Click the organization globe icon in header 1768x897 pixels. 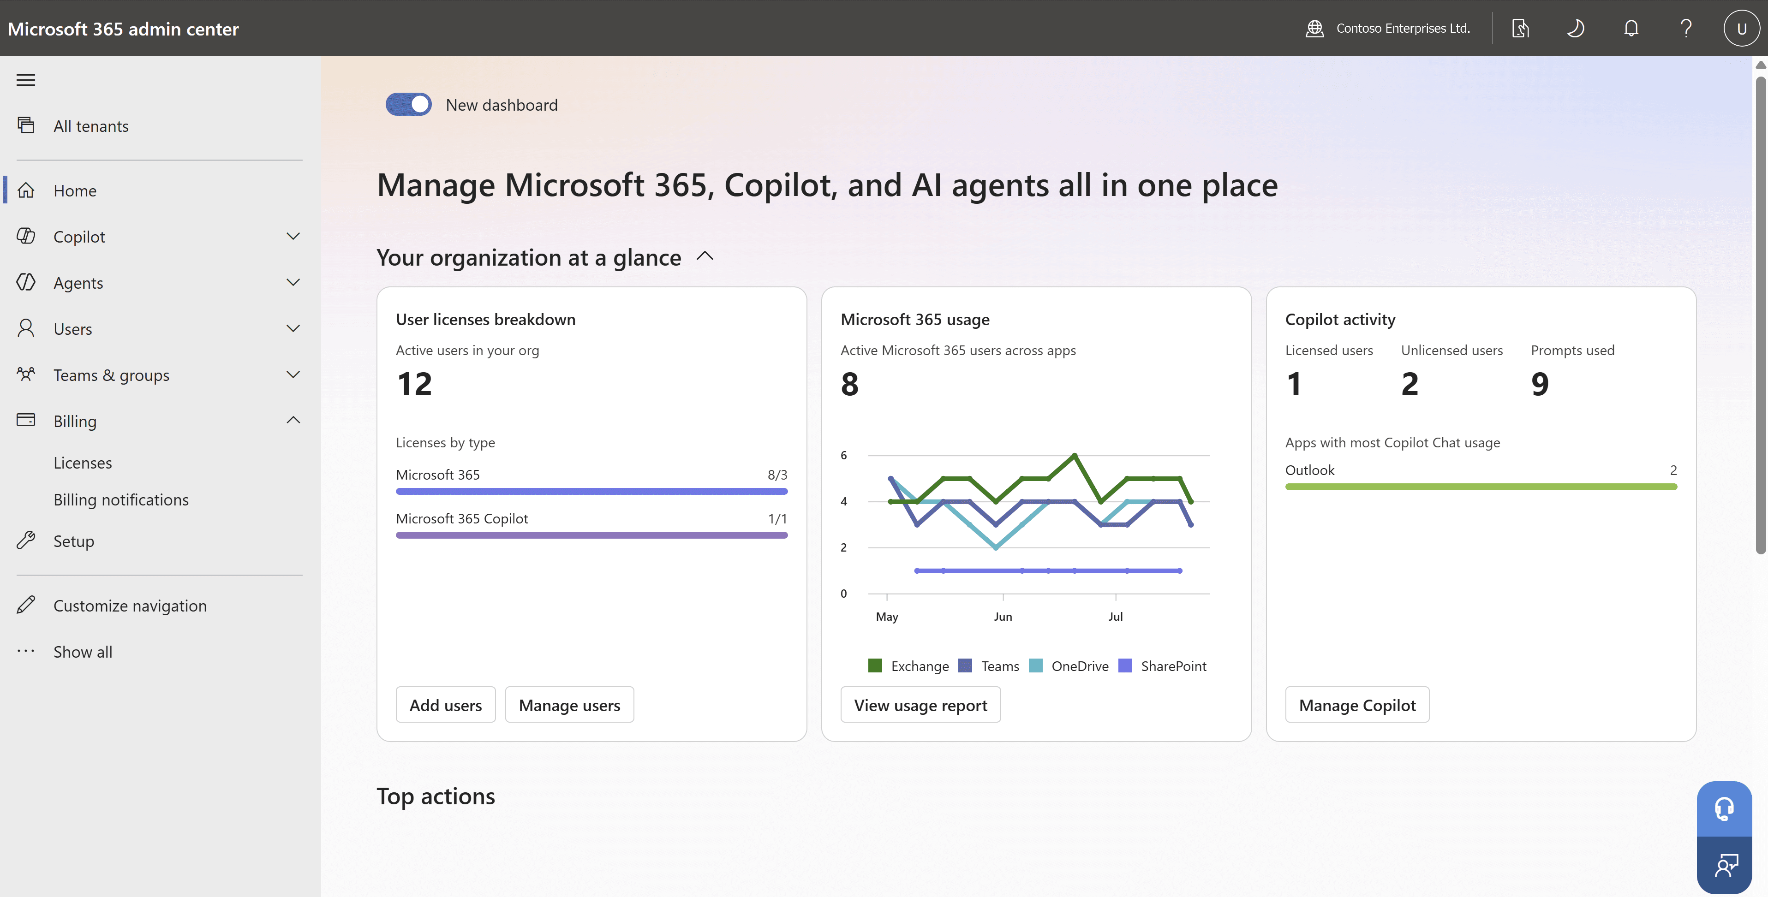click(1314, 28)
